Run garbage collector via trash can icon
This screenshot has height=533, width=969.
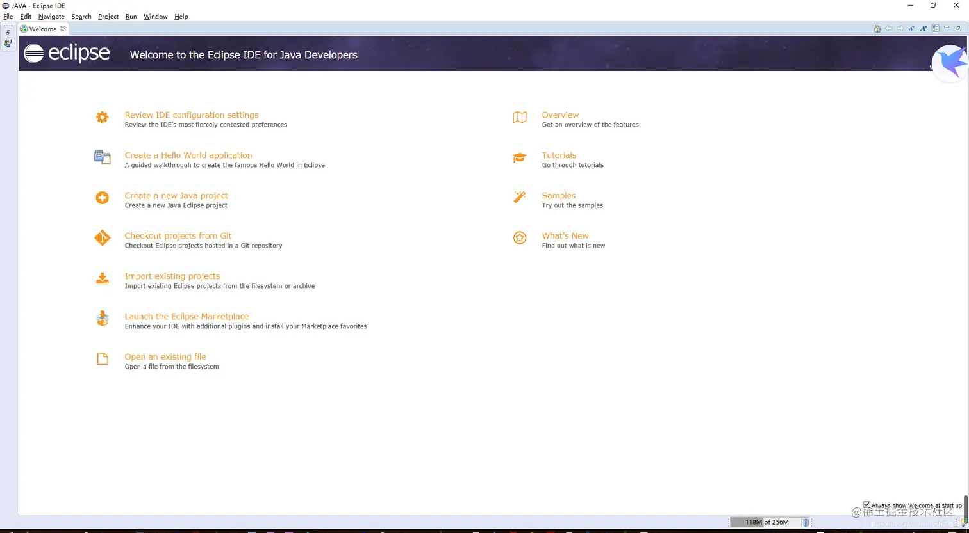(x=806, y=522)
